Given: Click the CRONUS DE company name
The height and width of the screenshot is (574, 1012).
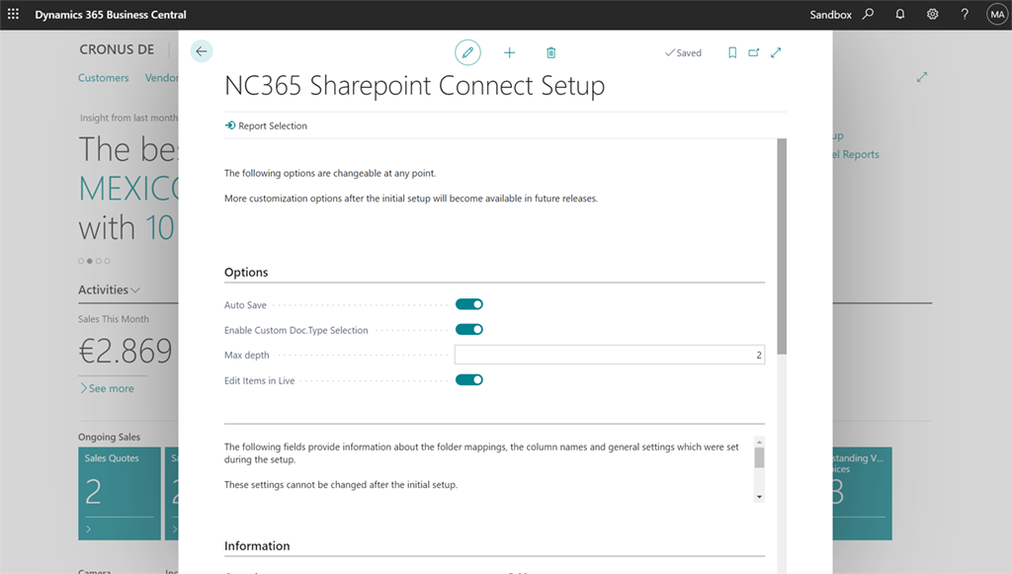Looking at the screenshot, I should tap(117, 49).
